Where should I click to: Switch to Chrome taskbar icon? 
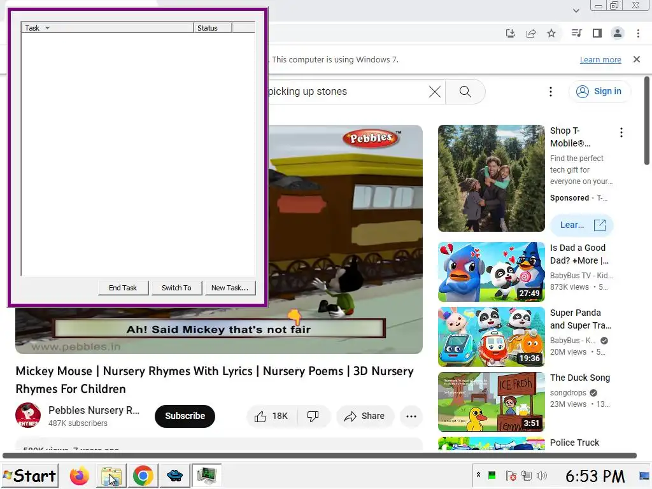(143, 476)
